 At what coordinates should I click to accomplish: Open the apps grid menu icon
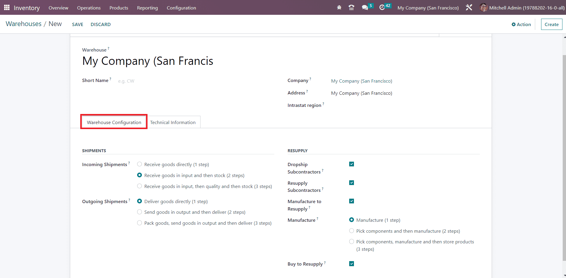(x=7, y=8)
